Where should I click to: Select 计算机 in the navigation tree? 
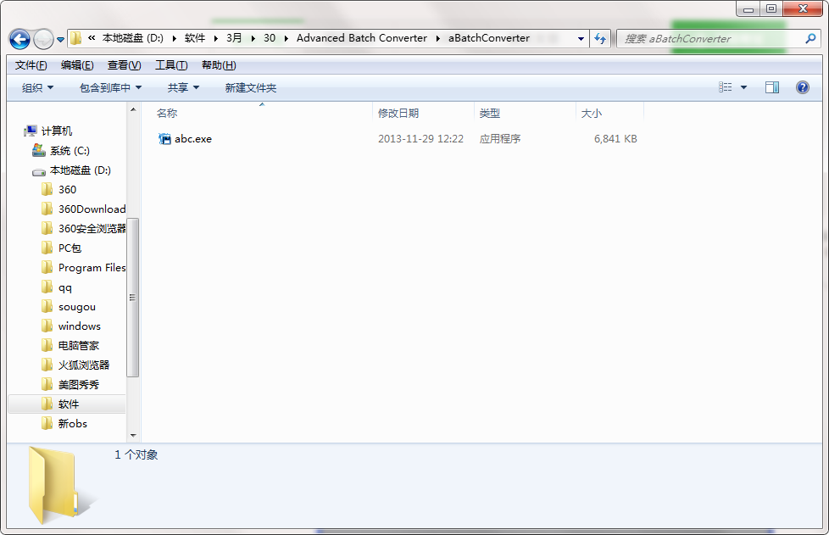tap(57, 131)
